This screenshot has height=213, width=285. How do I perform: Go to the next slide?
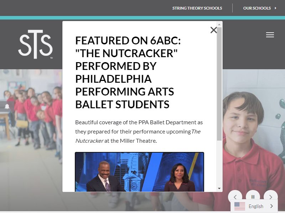click(271, 197)
